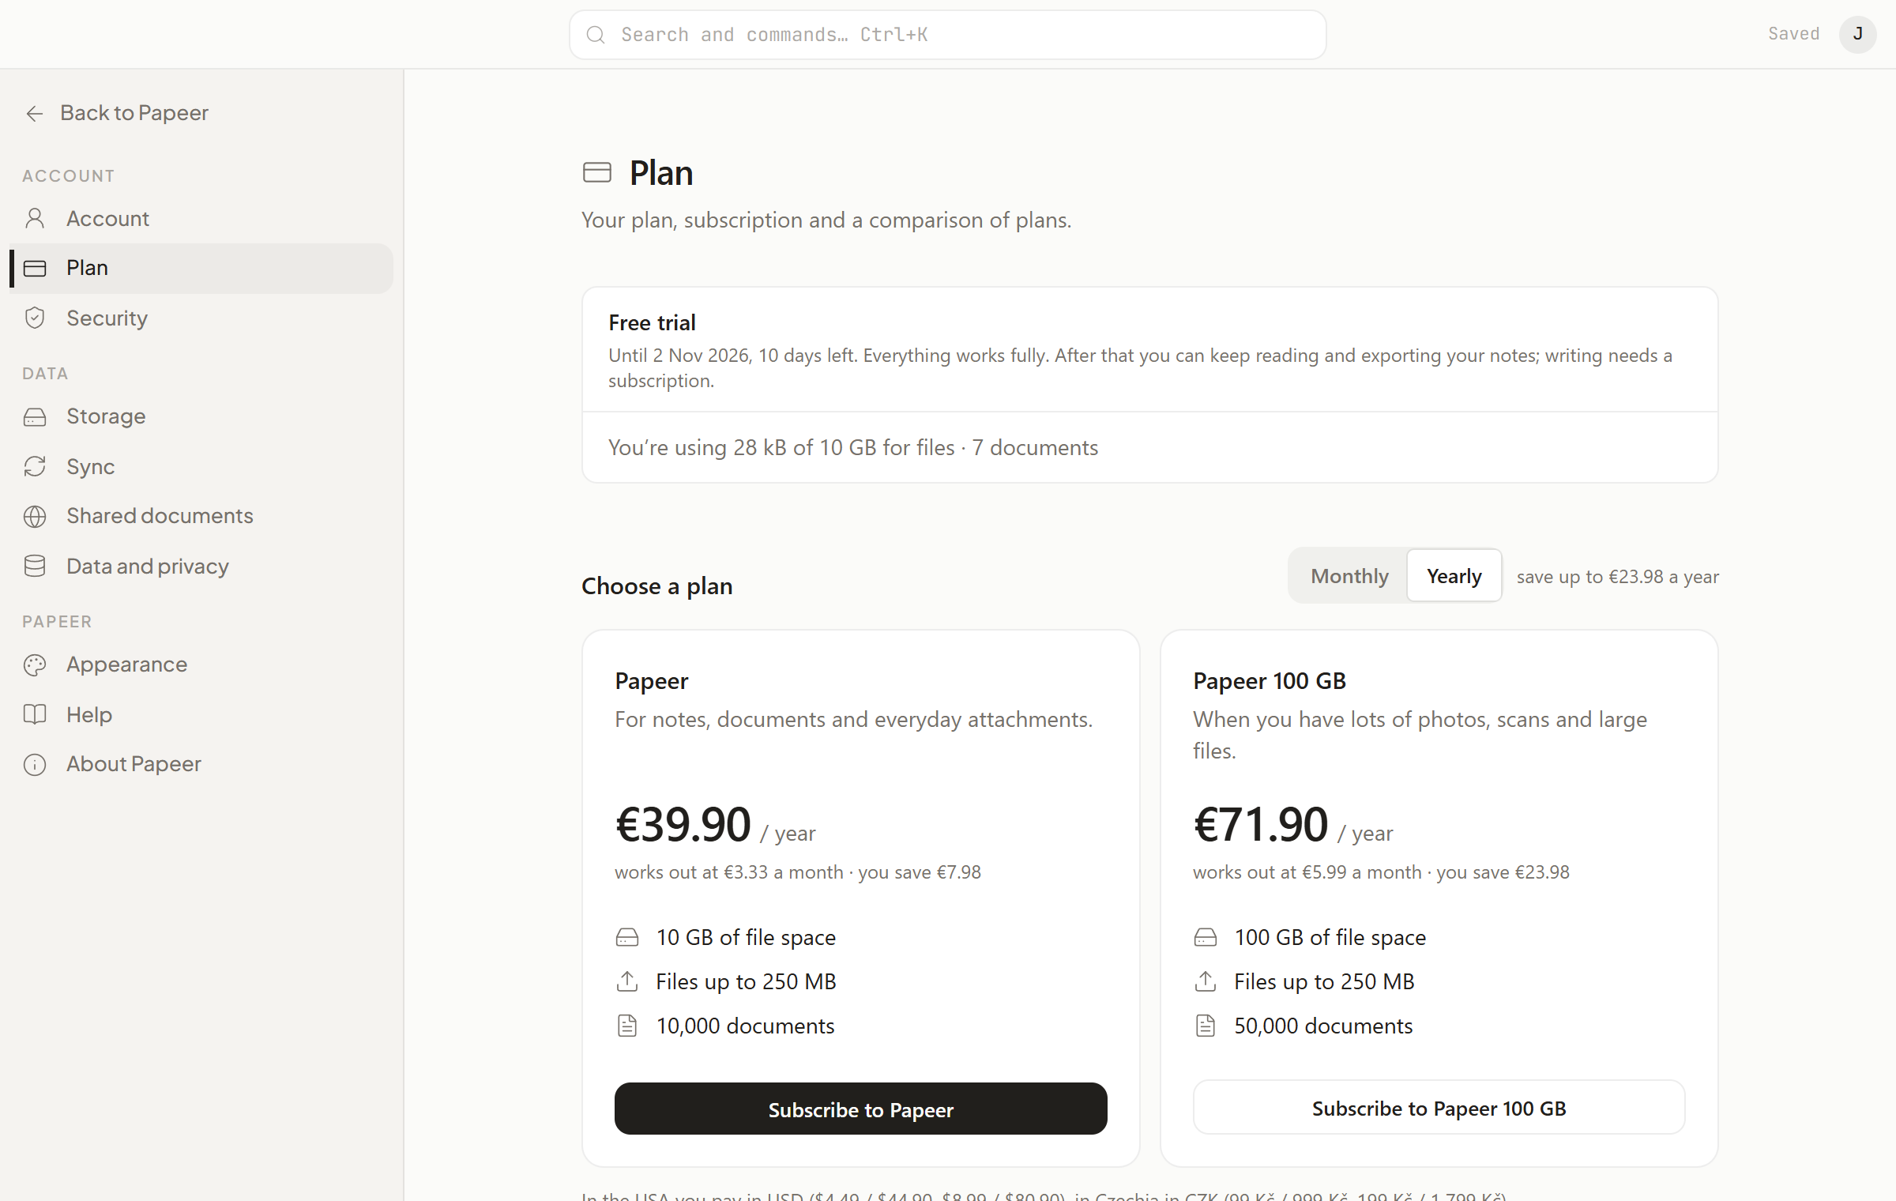Click the document icon beside 50,000 documents
Image resolution: width=1896 pixels, height=1201 pixels.
tap(1206, 1026)
